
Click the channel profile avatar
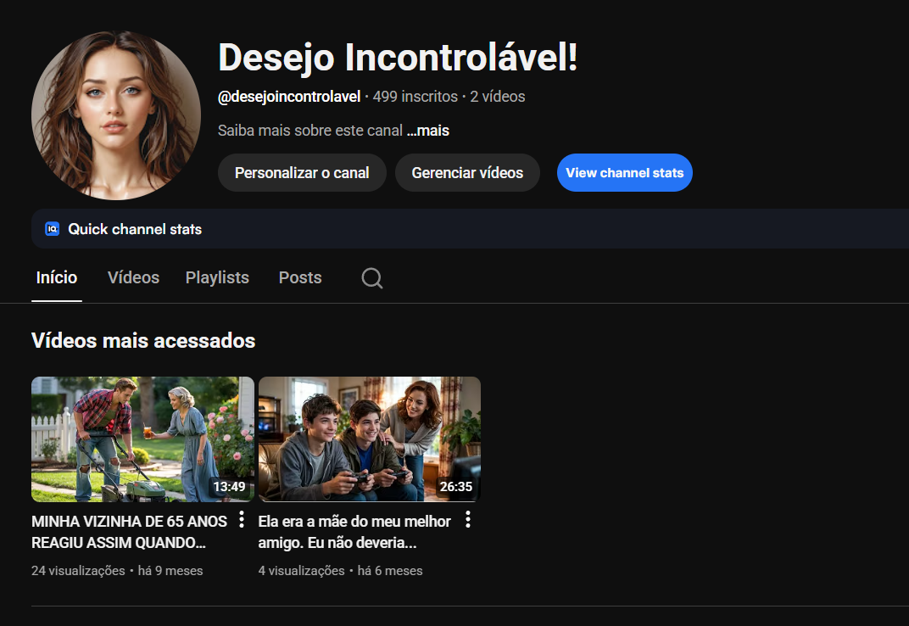116,115
